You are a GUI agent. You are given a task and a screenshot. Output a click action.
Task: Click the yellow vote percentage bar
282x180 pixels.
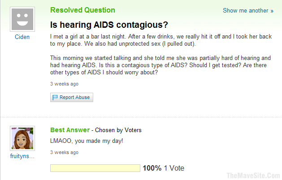coord(95,168)
